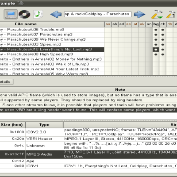Screen dimensions: 177x177
Task: Select the Xing headers replacement note
Action: click(x=88, y=100)
